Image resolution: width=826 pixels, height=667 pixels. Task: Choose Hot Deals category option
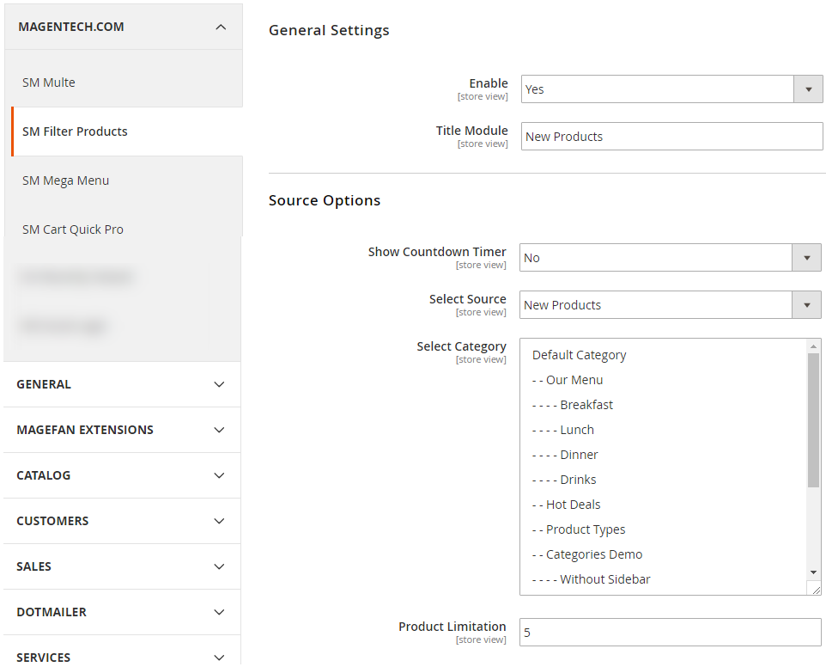click(x=573, y=505)
